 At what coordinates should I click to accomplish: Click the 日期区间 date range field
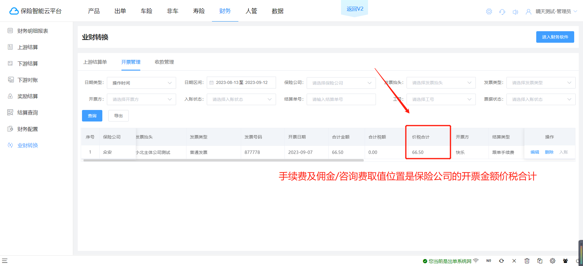click(241, 83)
